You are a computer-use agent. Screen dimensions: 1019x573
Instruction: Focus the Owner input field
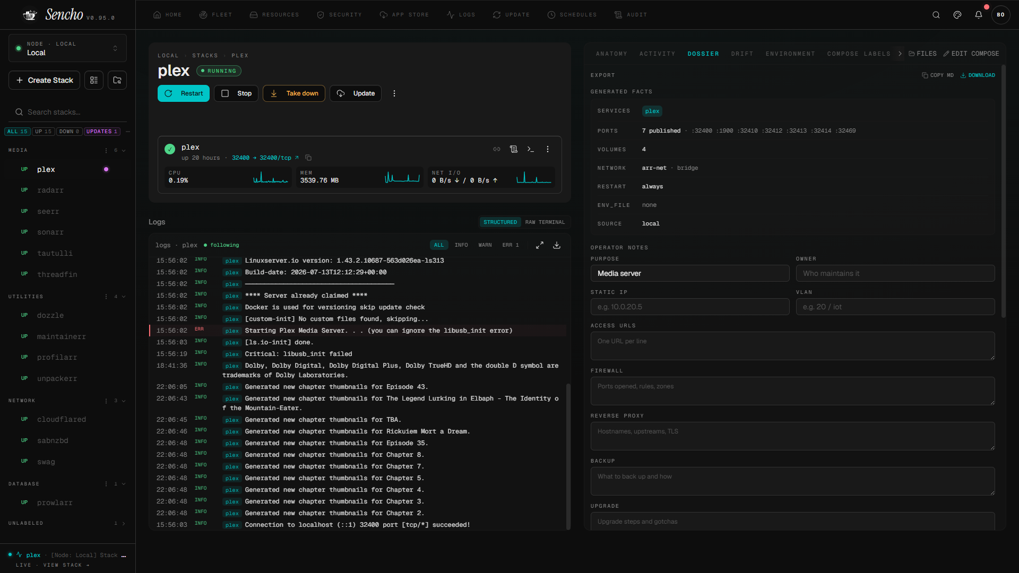895,273
